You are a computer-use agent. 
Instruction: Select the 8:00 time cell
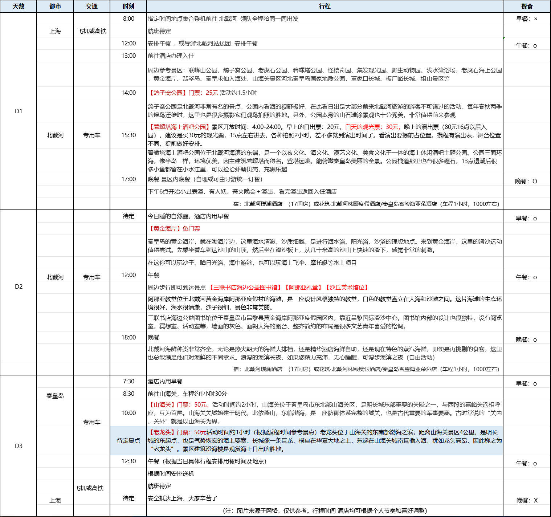pos(128,19)
